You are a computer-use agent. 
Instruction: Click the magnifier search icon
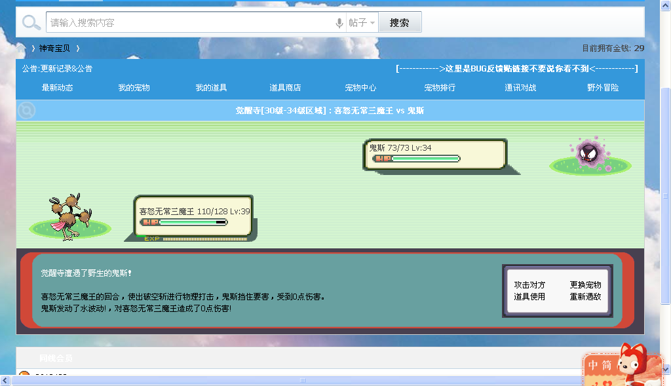click(x=31, y=22)
